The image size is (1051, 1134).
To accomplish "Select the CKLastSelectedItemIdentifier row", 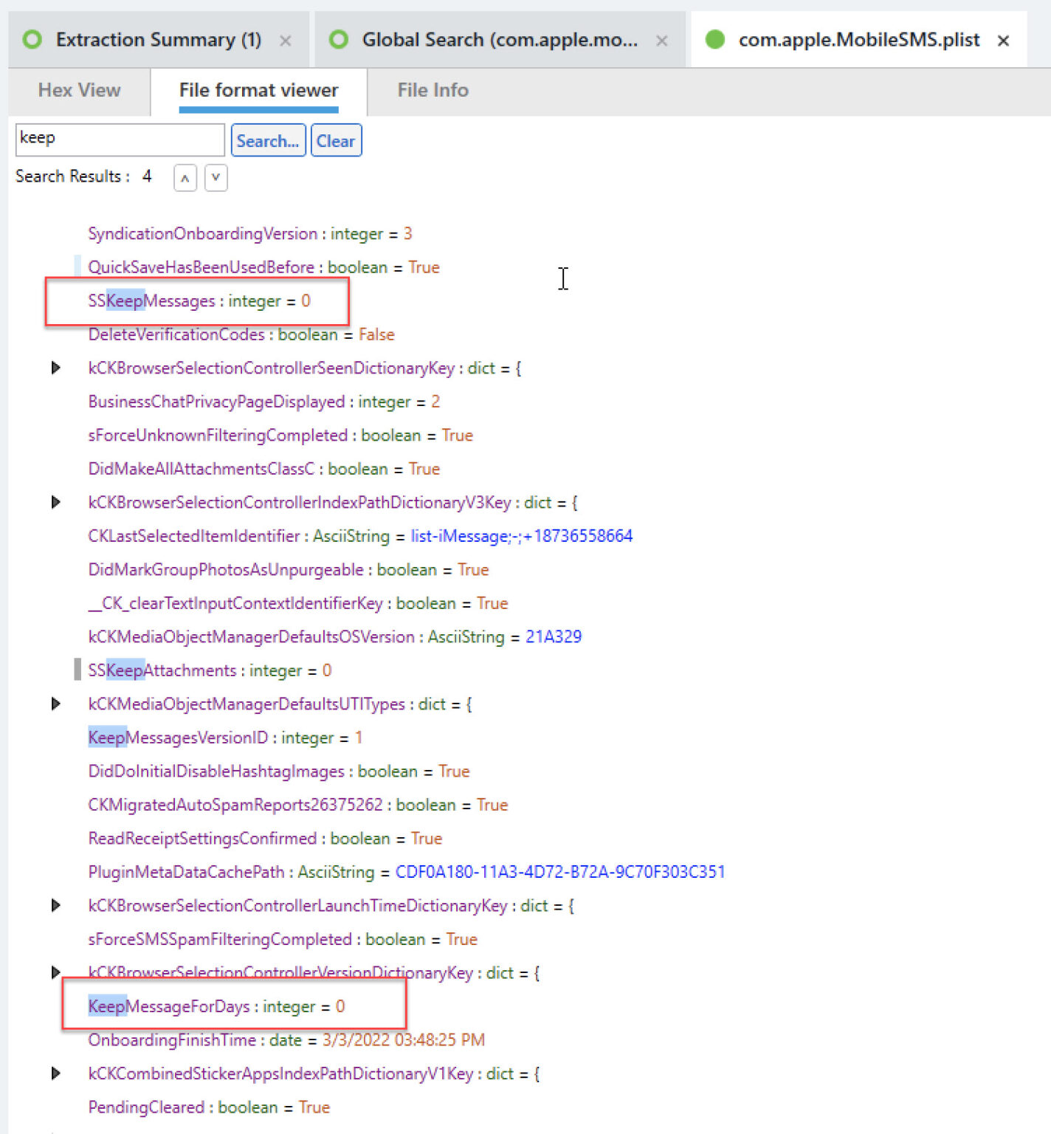I will coord(360,536).
